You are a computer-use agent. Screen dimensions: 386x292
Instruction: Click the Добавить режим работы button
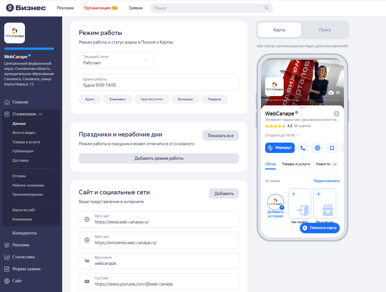159,158
